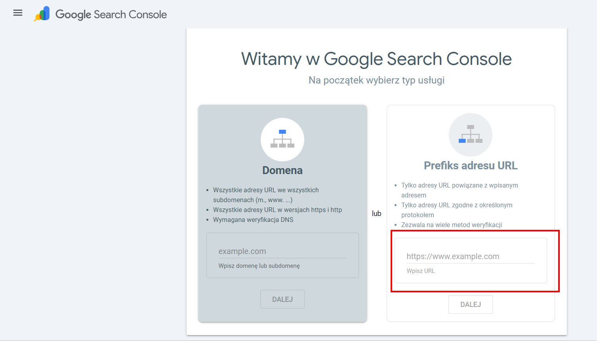
Task: Click the Domena network hierarchy icon
Action: coord(282,139)
